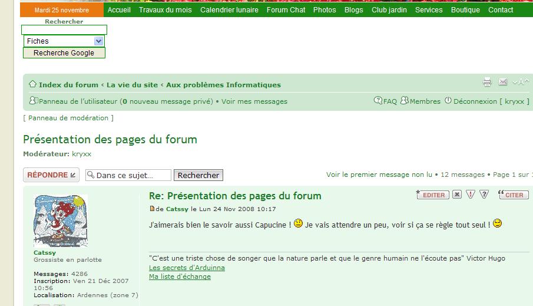Viewport: 533px width, 306px height.
Task: Click the RÉPONDRE reply button
Action: (51, 175)
